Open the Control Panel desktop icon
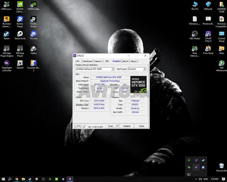Viewport: 227px width, 182px height. (x=222, y=36)
